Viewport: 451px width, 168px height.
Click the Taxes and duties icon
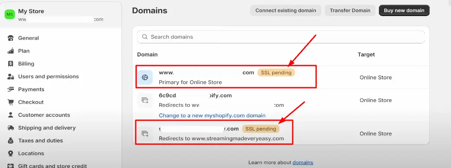tap(11, 141)
